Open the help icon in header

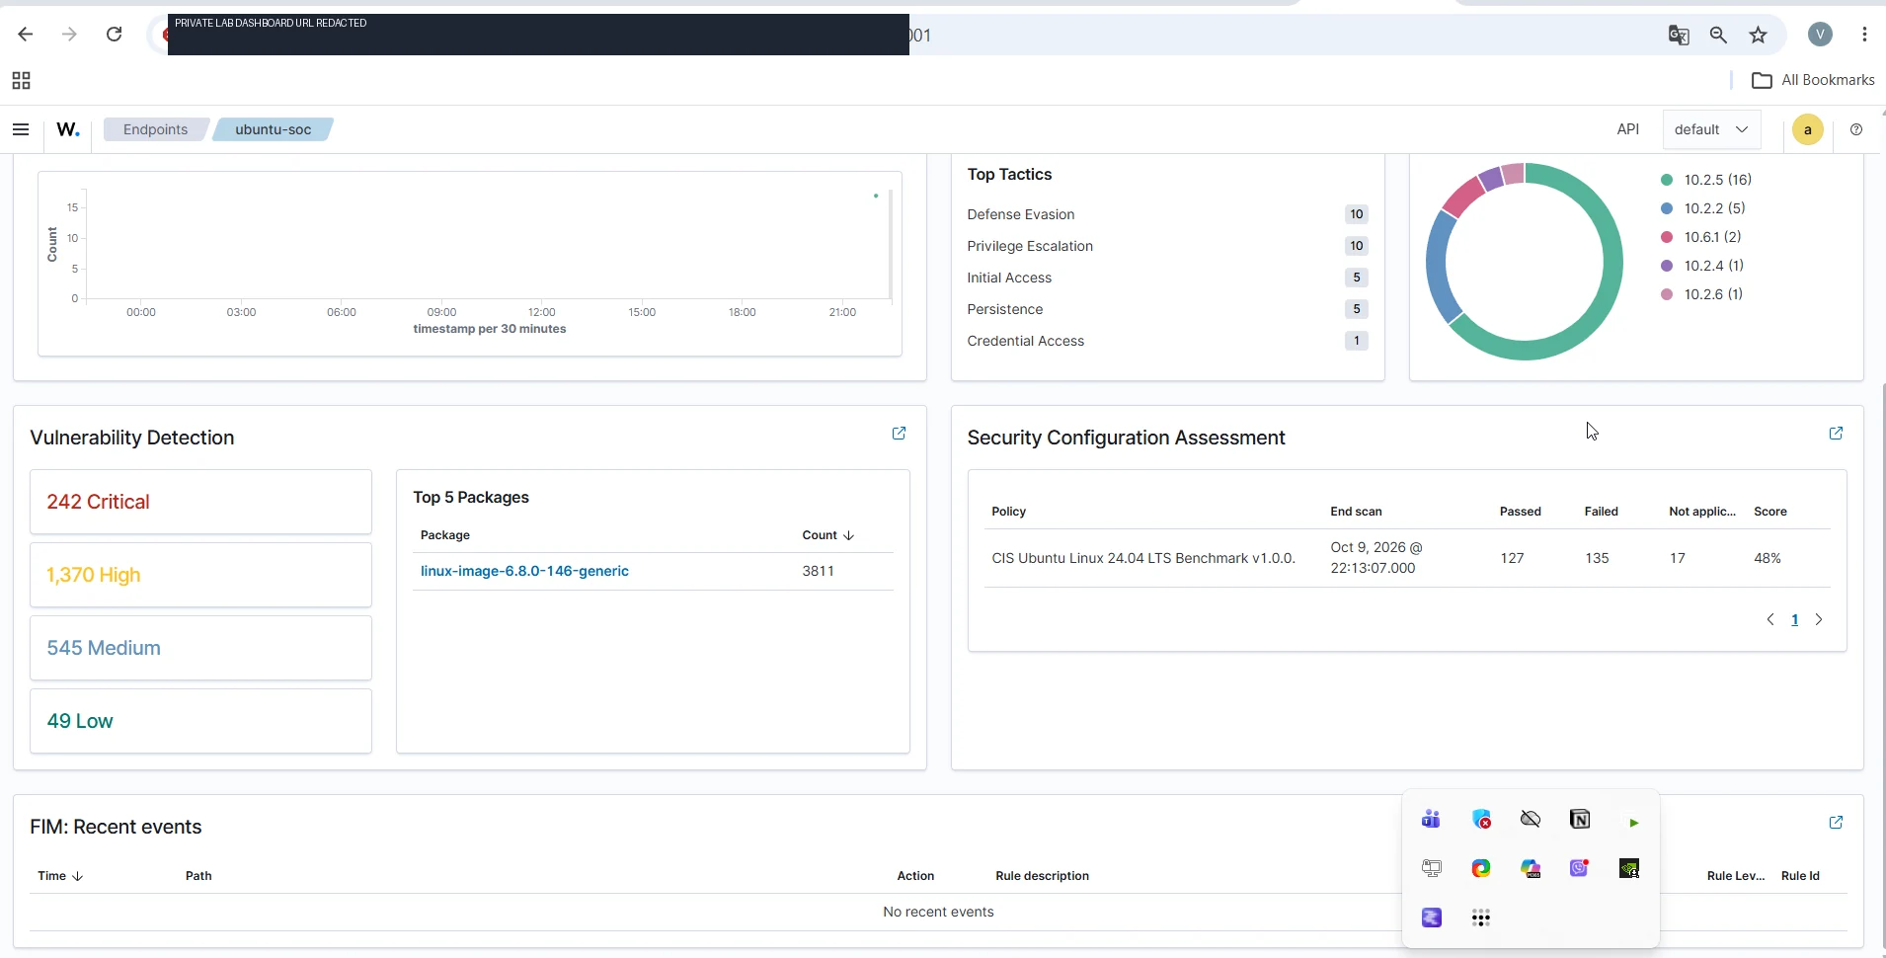point(1856,129)
